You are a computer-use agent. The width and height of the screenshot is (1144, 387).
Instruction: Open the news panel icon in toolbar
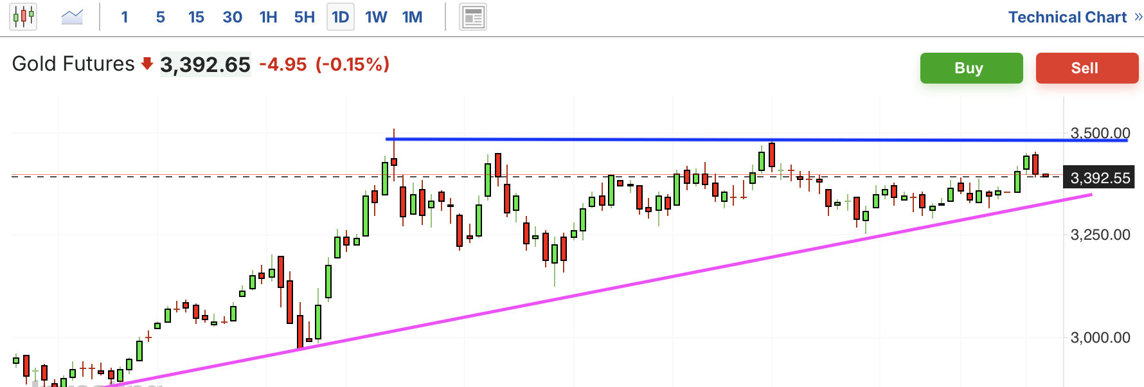point(473,17)
